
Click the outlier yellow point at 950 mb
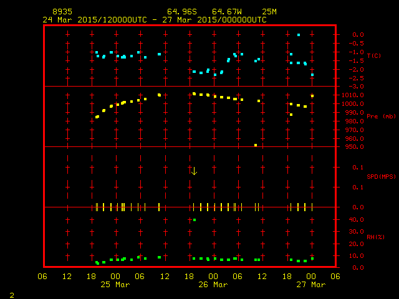tap(256, 145)
